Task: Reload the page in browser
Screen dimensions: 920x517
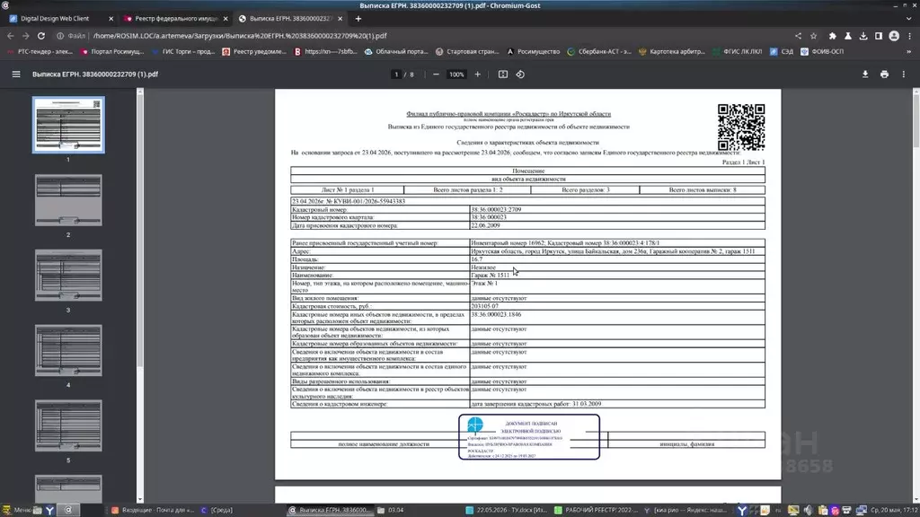Action: (x=41, y=36)
